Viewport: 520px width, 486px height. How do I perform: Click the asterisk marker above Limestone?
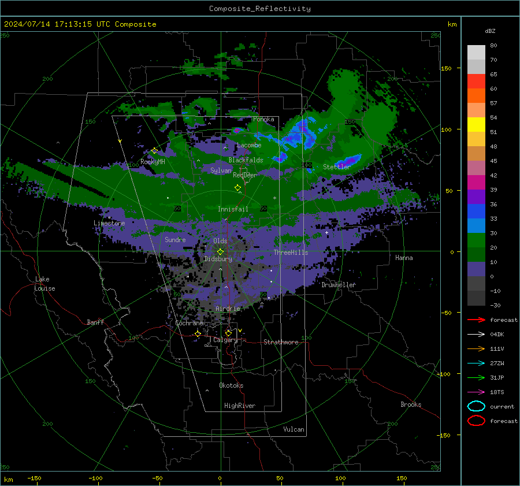pyautogui.click(x=109, y=218)
